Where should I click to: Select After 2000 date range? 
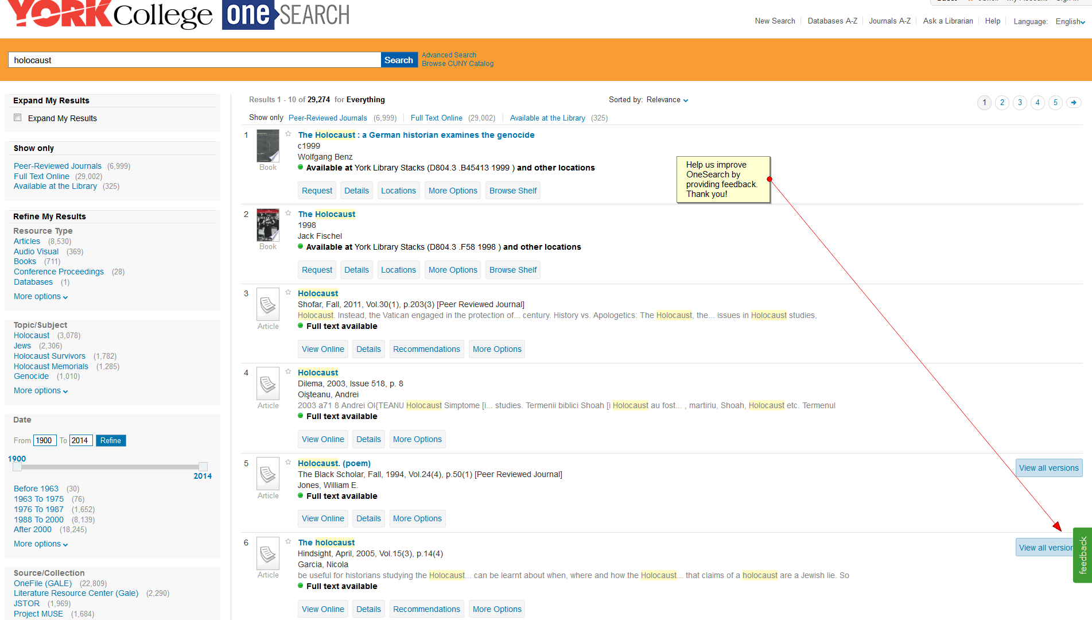33,529
